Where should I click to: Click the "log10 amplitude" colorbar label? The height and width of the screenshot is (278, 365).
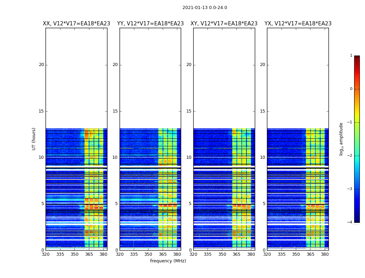click(x=341, y=139)
